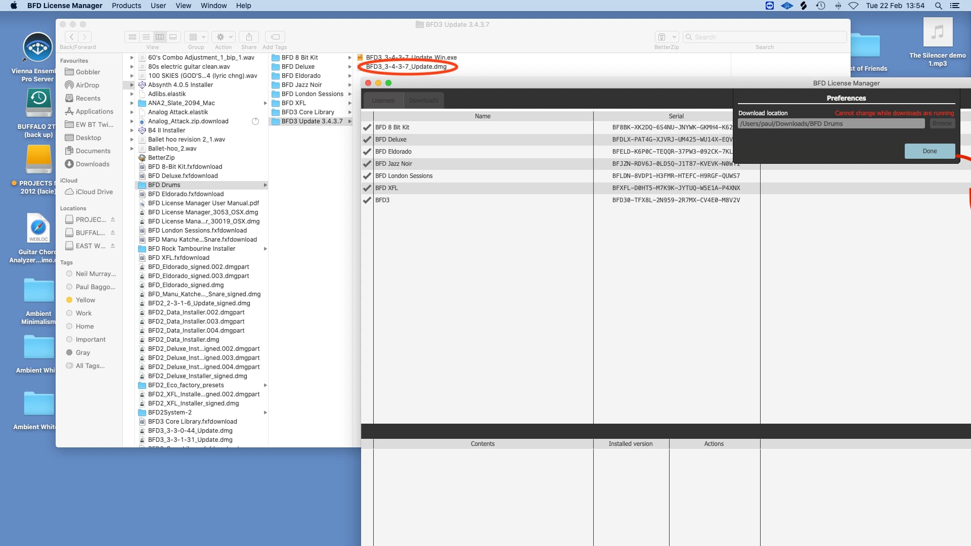
Task: Open the BetterZip toolbar button
Action: 667,37
